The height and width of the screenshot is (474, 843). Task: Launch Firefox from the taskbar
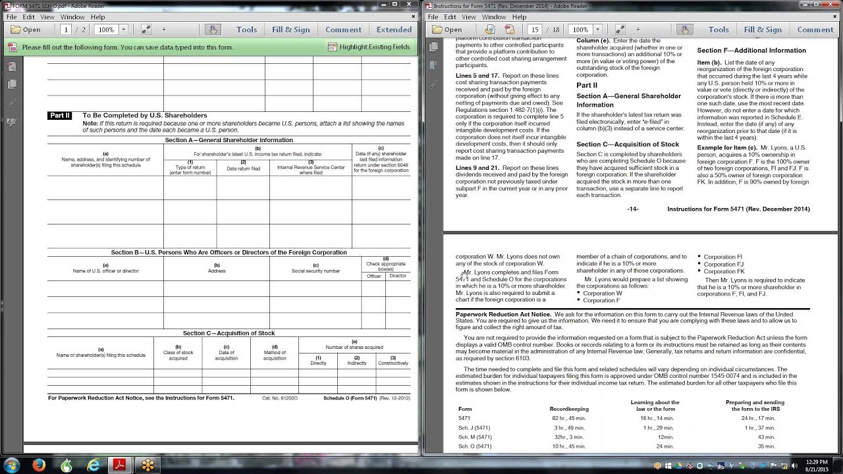point(39,465)
